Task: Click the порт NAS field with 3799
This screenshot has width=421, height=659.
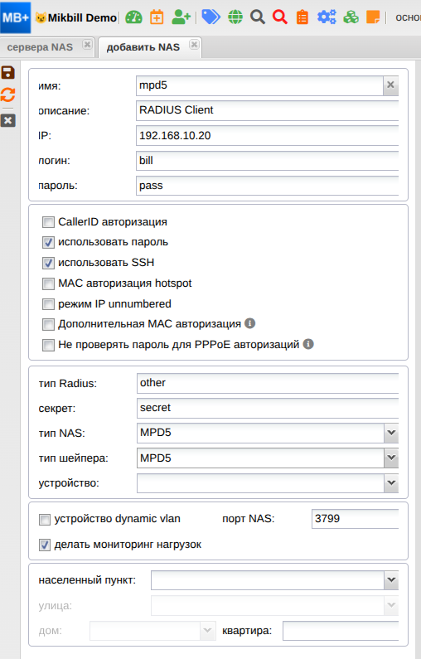Action: pyautogui.click(x=355, y=519)
